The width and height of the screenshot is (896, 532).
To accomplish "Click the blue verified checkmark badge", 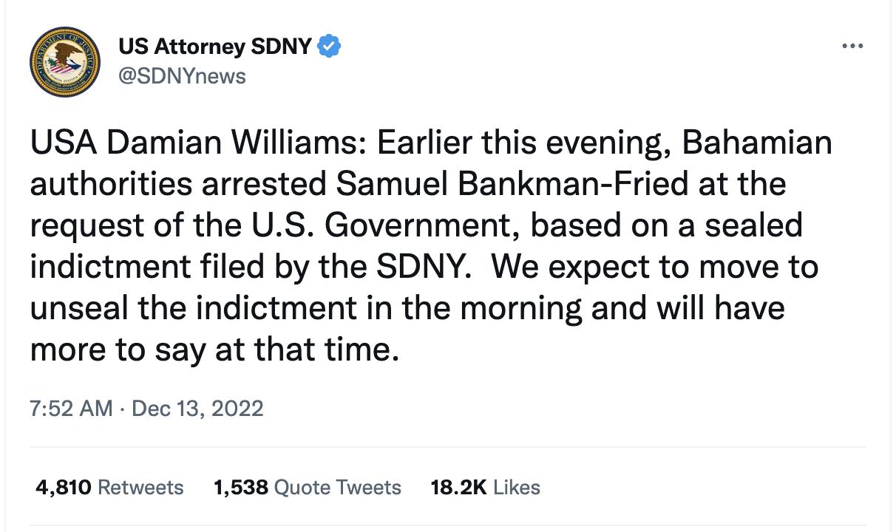I will click(x=329, y=47).
